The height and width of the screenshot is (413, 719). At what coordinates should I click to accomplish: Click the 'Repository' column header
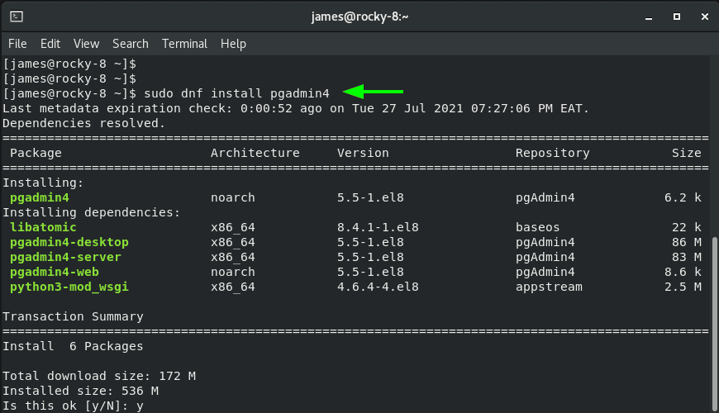[x=553, y=153]
